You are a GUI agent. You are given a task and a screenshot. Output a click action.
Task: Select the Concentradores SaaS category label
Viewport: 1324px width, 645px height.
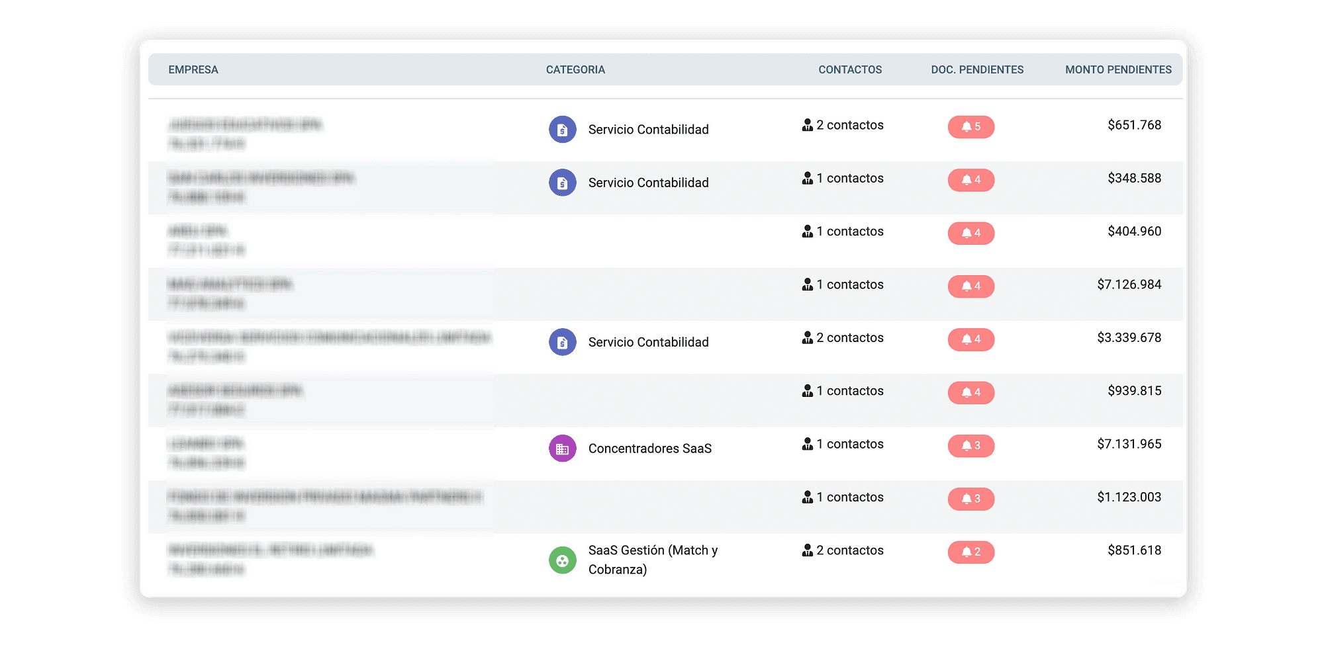click(x=649, y=449)
